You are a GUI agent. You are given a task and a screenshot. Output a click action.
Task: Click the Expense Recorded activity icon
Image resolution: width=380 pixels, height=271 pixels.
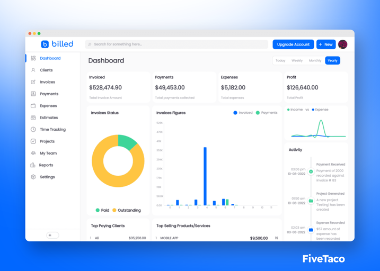(x=311, y=230)
